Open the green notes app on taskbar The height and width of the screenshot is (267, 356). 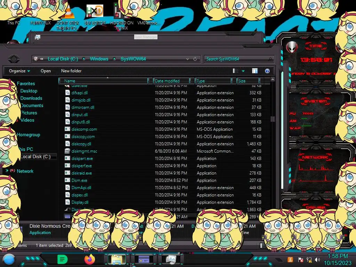(x=63, y=259)
